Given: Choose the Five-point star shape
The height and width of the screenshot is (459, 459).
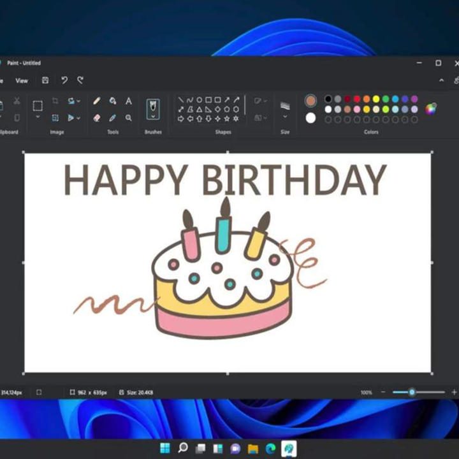Looking at the screenshot, I should pyautogui.click(x=227, y=119).
